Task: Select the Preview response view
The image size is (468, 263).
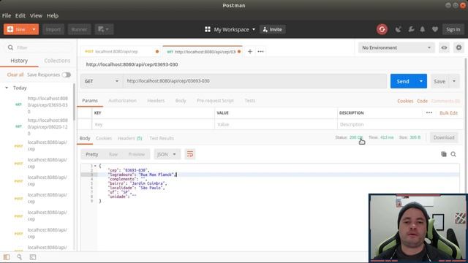Action: click(137, 154)
